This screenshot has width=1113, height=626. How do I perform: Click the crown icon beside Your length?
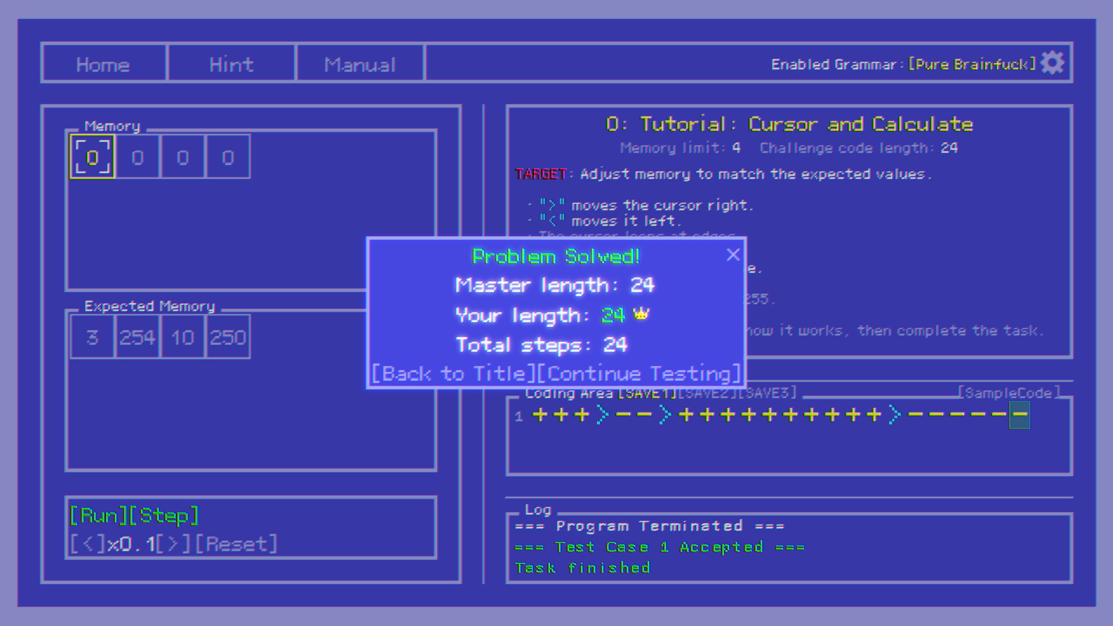tap(640, 315)
